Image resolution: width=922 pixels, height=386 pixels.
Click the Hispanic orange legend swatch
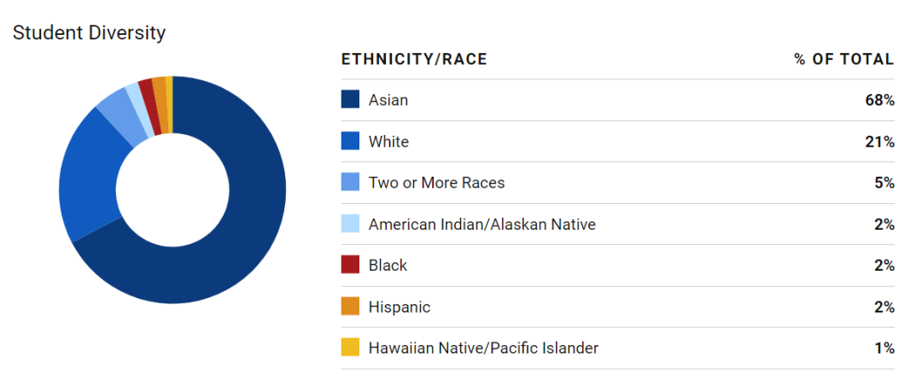point(350,307)
